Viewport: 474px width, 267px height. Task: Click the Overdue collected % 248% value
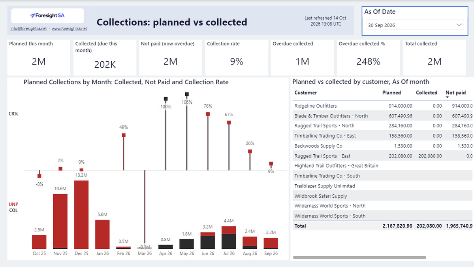pos(368,62)
